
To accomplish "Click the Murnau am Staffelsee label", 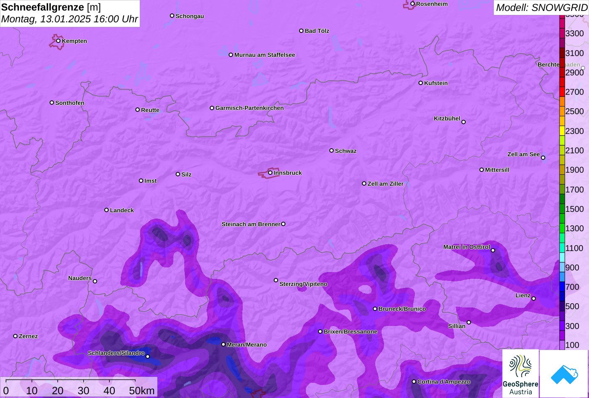I will [265, 55].
